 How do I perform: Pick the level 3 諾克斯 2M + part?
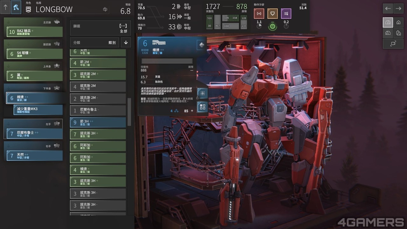pyautogui.click(x=98, y=75)
